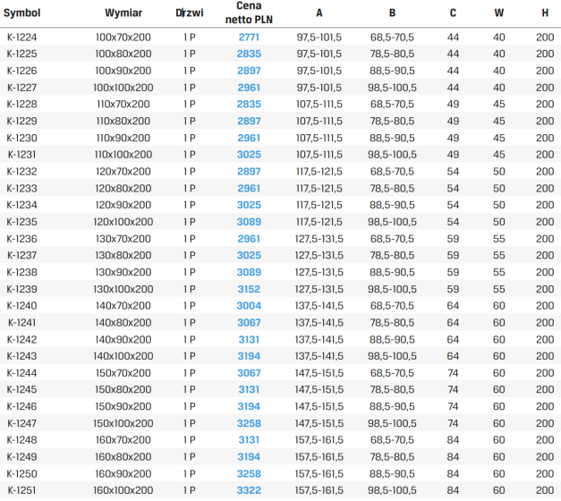Click price 3322 in K-1251 row
The height and width of the screenshot is (501, 561).
point(249,490)
